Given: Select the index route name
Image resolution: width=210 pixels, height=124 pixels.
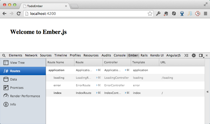Looking at the screenshot, I should coord(57,93).
